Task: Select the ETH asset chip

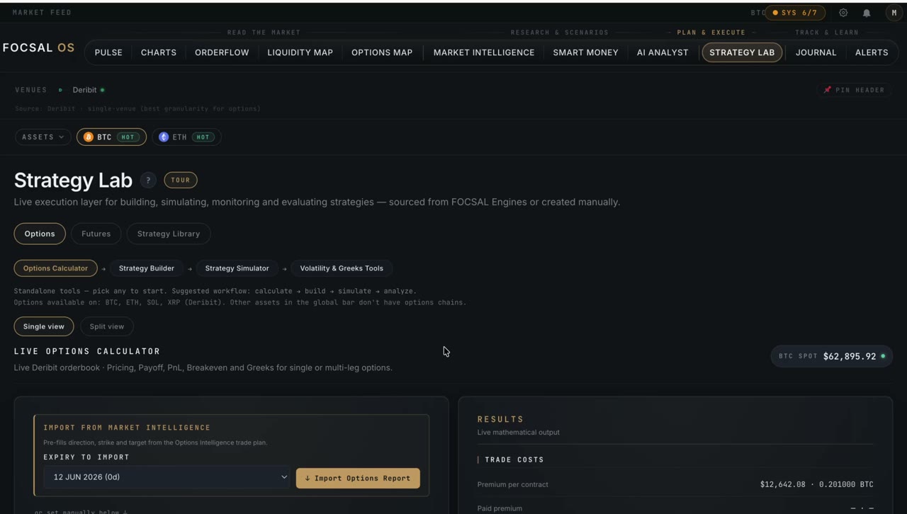Action: [186, 137]
